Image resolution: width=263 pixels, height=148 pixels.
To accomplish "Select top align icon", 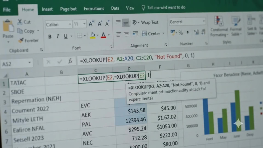I will click(118, 22).
